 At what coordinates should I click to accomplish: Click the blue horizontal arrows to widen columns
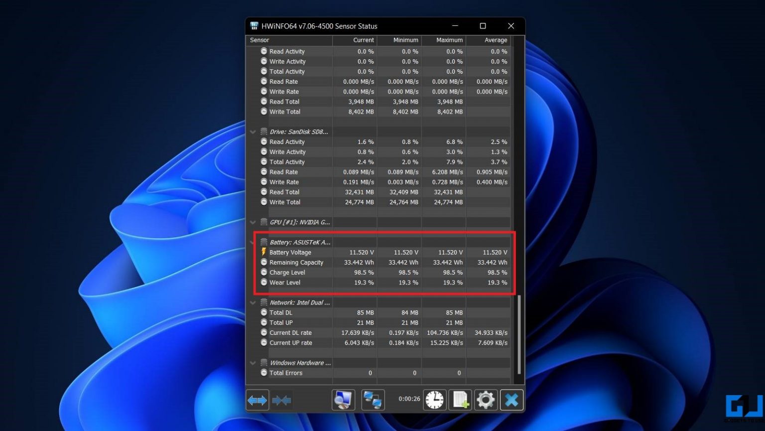[x=257, y=400]
